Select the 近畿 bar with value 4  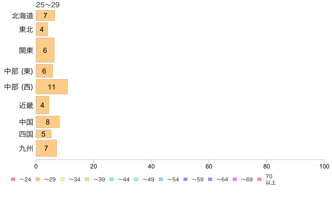click(x=42, y=105)
